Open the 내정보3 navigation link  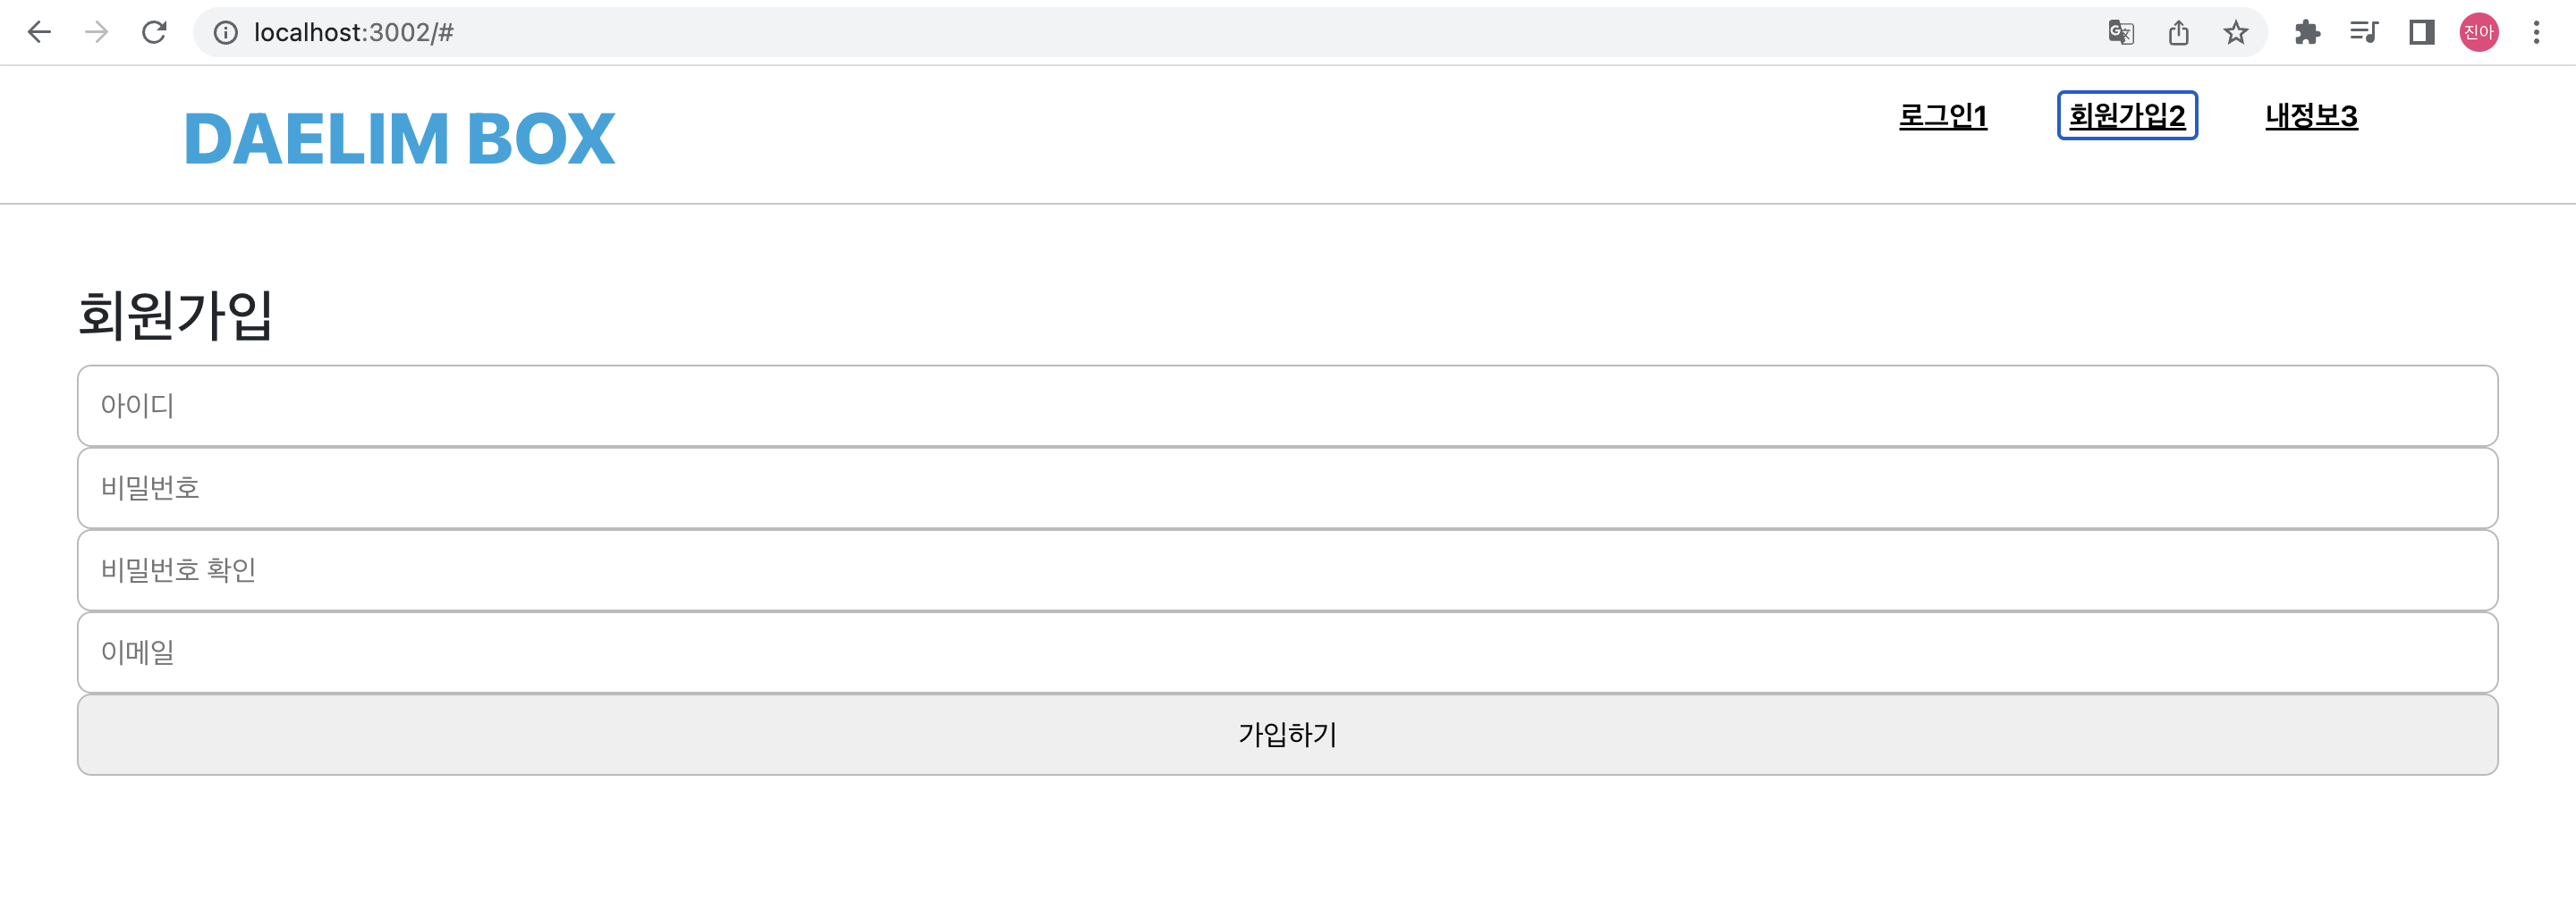[2311, 116]
